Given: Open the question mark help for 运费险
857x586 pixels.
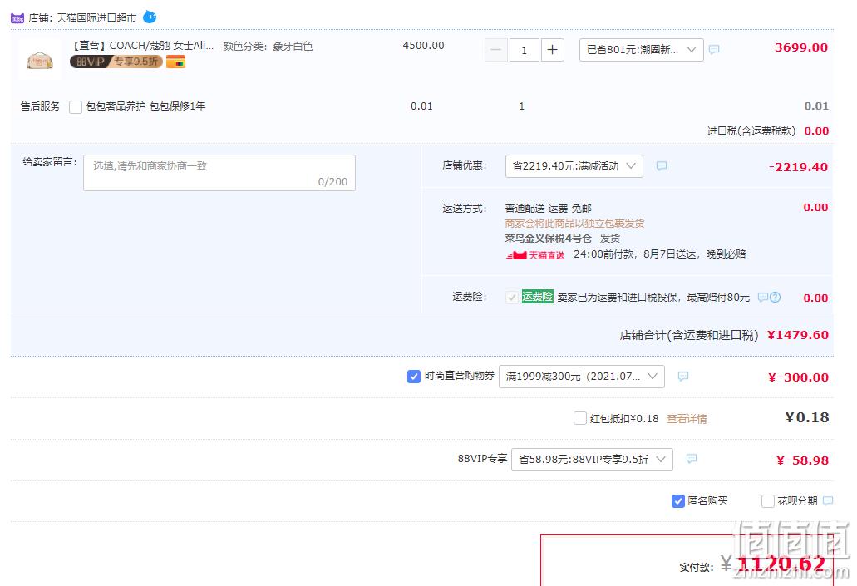Looking at the screenshot, I should coord(775,298).
